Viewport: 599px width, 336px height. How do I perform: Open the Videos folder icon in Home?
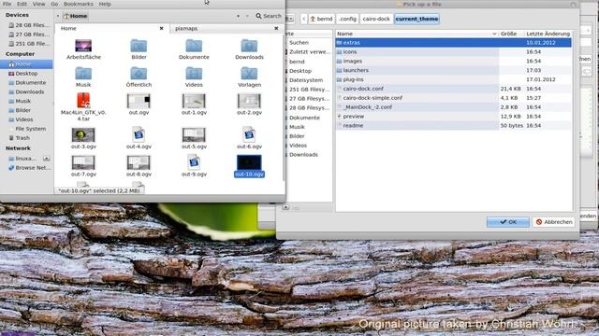click(194, 74)
